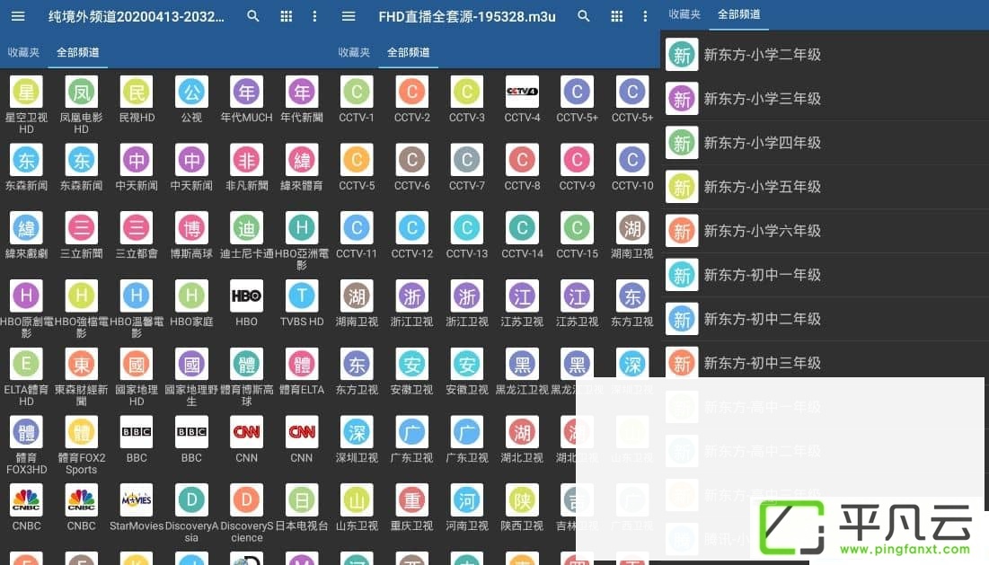Open 新东方-小学六年级 list item
The image size is (989, 565).
pos(825,231)
